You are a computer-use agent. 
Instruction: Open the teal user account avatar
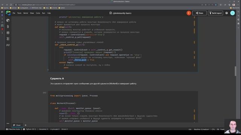click(x=232, y=13)
